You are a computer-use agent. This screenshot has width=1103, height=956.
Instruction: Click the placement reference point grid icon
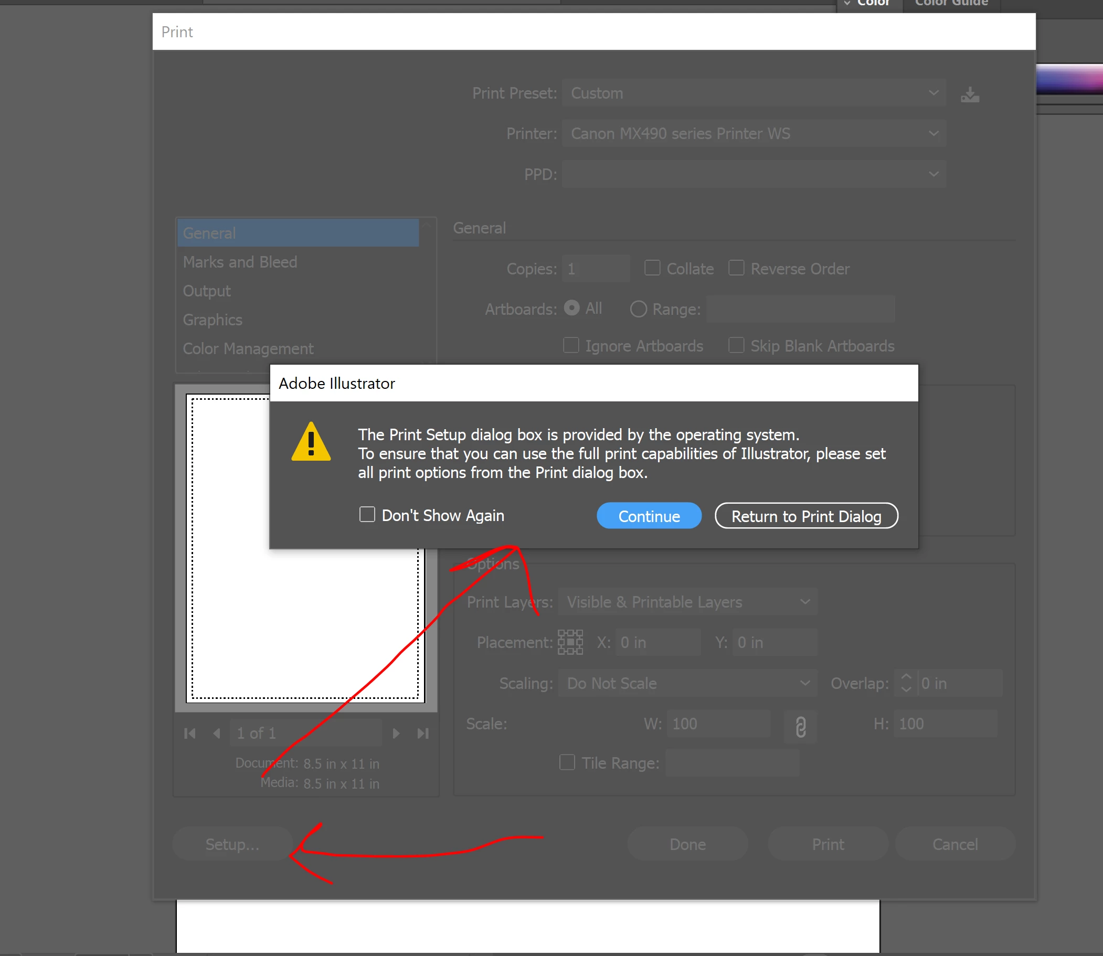(570, 642)
